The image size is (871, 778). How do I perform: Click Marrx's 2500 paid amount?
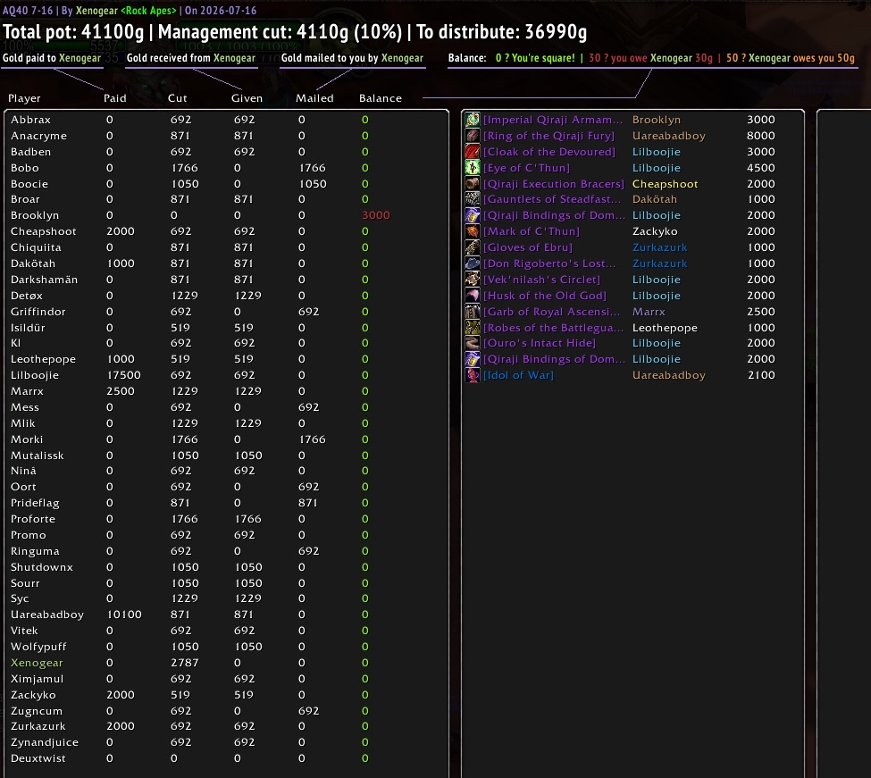[121, 391]
